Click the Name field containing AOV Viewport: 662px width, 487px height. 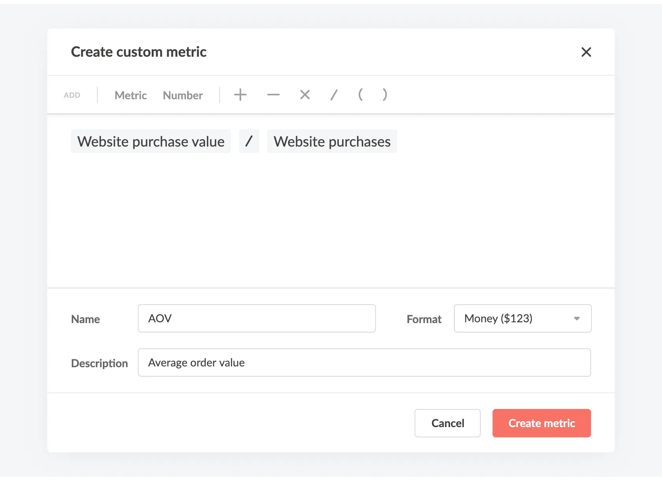tap(257, 318)
